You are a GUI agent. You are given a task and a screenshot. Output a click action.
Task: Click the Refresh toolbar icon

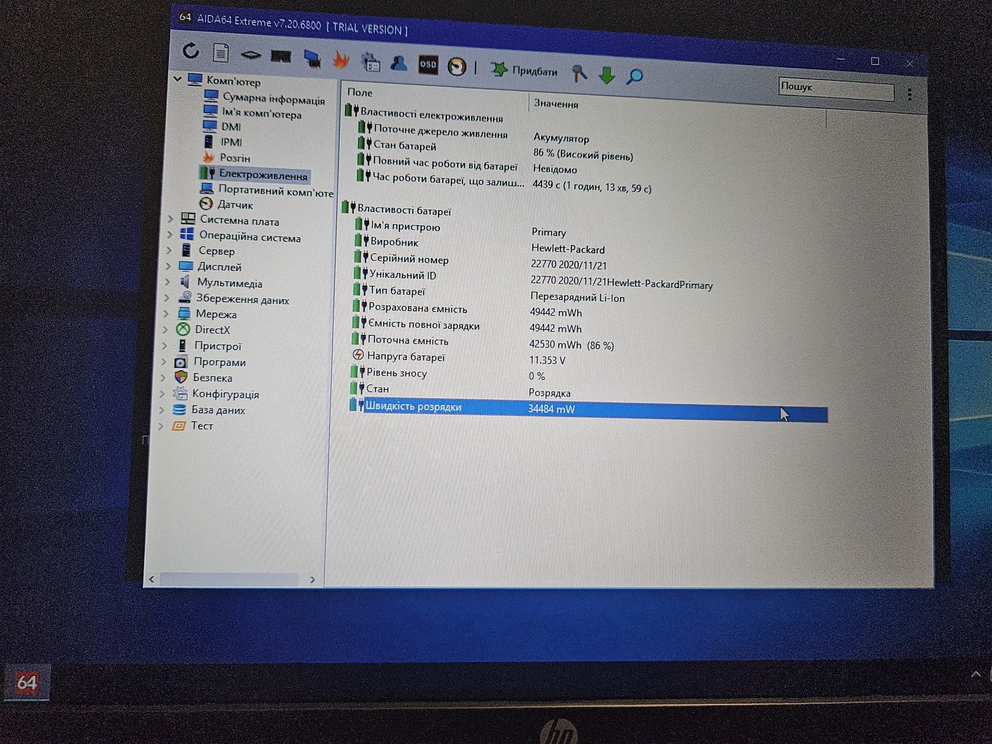pos(191,51)
